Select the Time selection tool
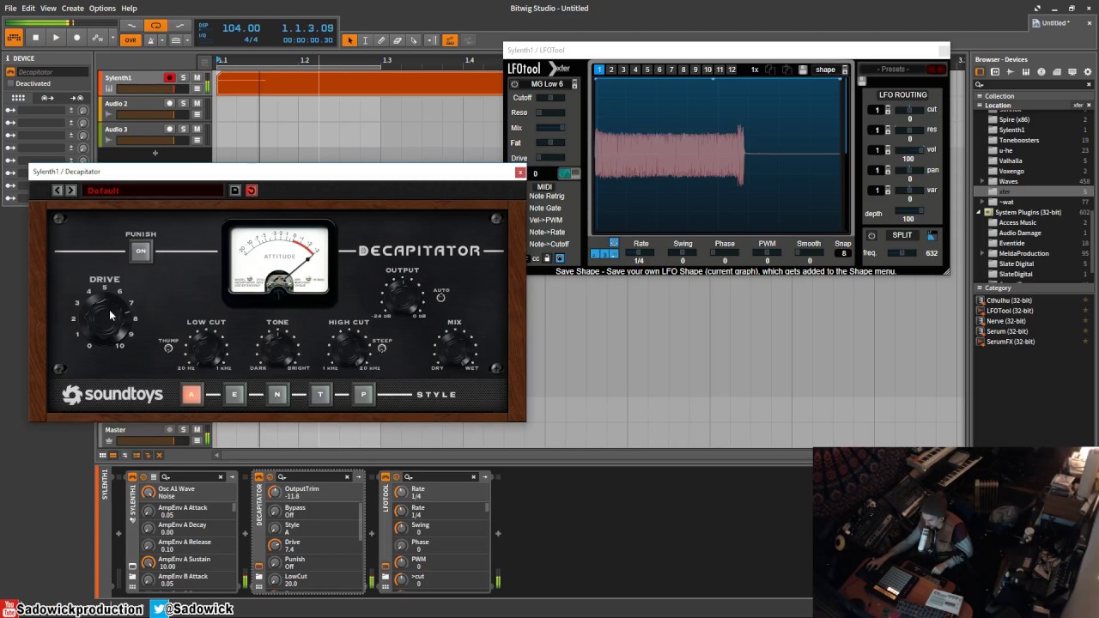Viewport: 1099px width, 618px height. tap(365, 40)
